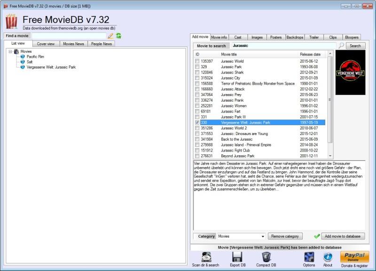The width and height of the screenshot is (376, 271).
Task: Select the Beyond Jurassic Park row title
Action: [237, 156]
